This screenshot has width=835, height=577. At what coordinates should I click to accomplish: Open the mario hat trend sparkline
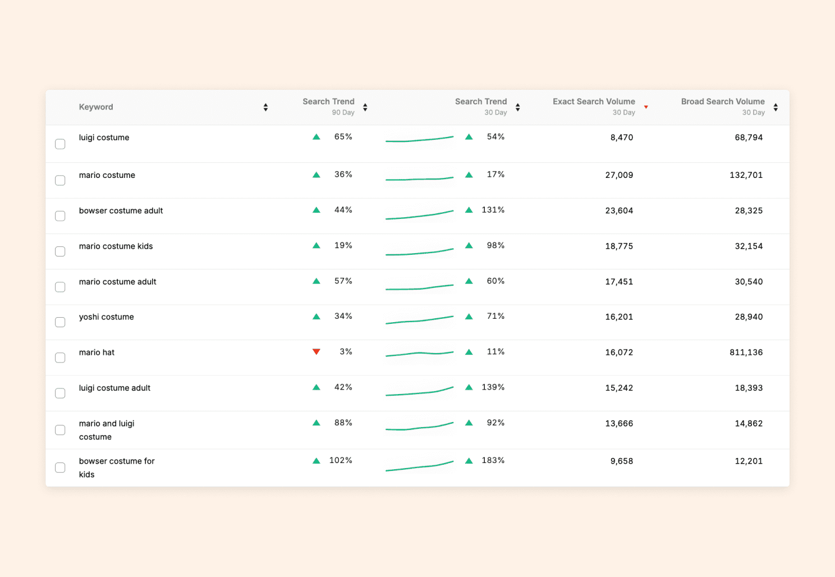click(419, 354)
